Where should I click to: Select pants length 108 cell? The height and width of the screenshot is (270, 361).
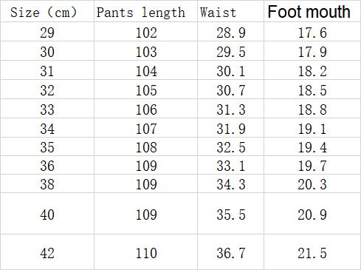[x=145, y=146]
